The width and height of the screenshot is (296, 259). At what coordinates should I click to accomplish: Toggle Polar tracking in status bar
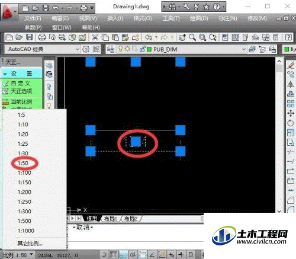coord(133,254)
